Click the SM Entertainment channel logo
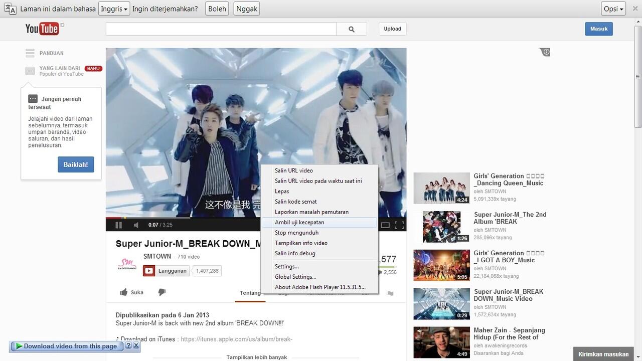Viewport: 642px width, 361px height. click(x=127, y=265)
